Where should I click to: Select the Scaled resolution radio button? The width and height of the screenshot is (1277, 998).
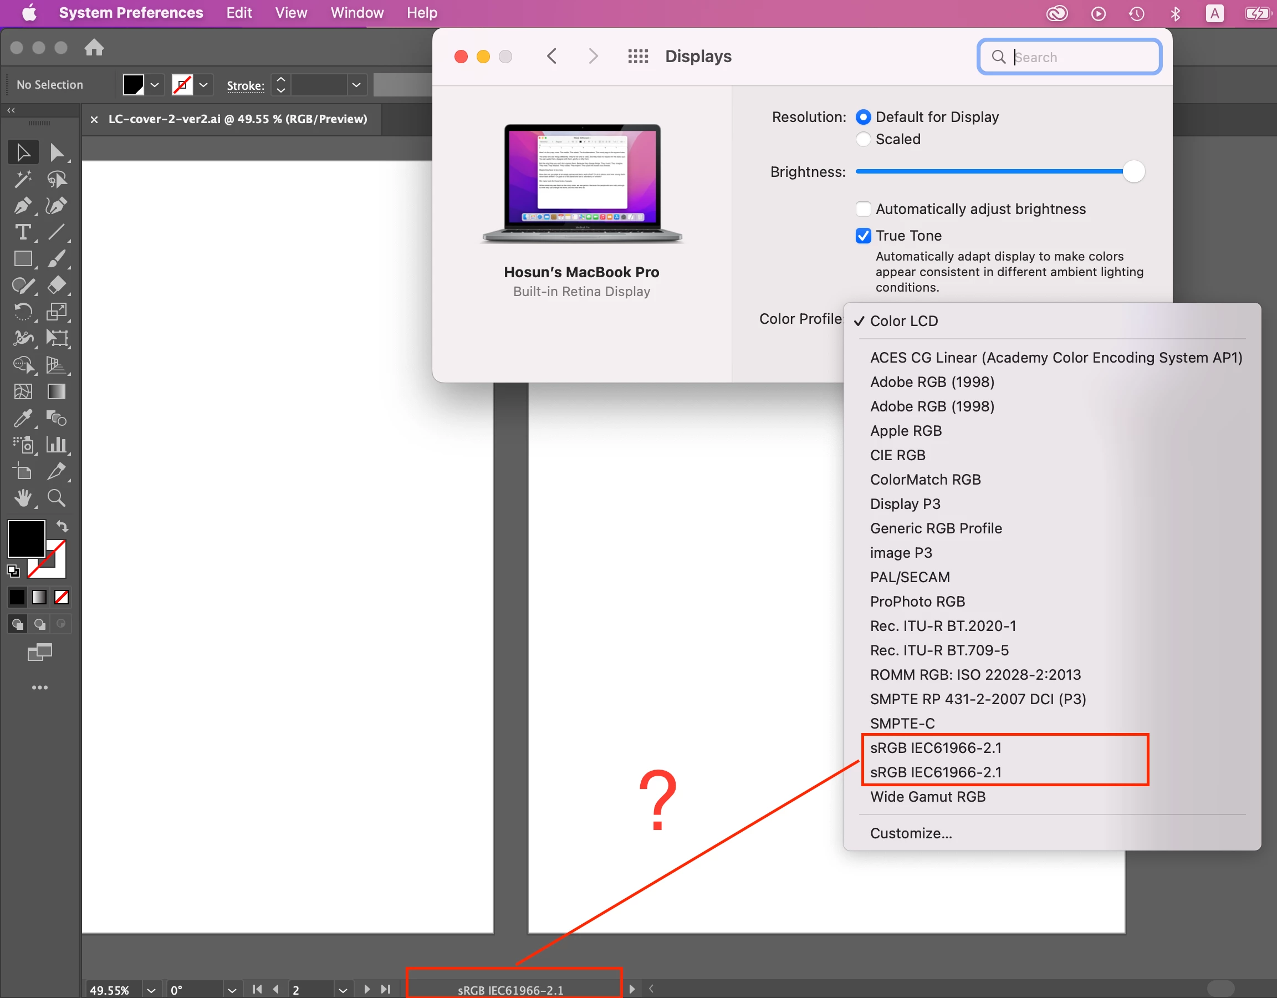863,139
